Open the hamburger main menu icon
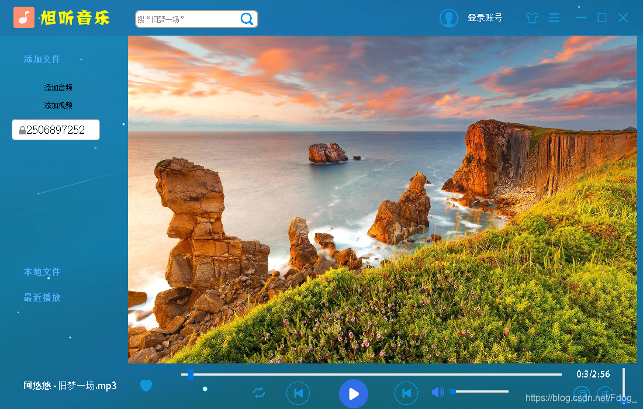643x409 pixels. [x=554, y=18]
